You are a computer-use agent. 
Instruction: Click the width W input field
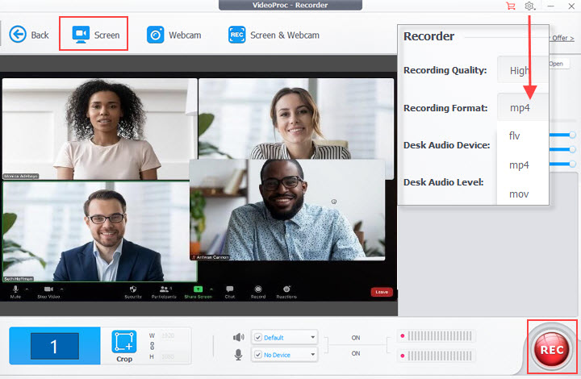(173, 335)
